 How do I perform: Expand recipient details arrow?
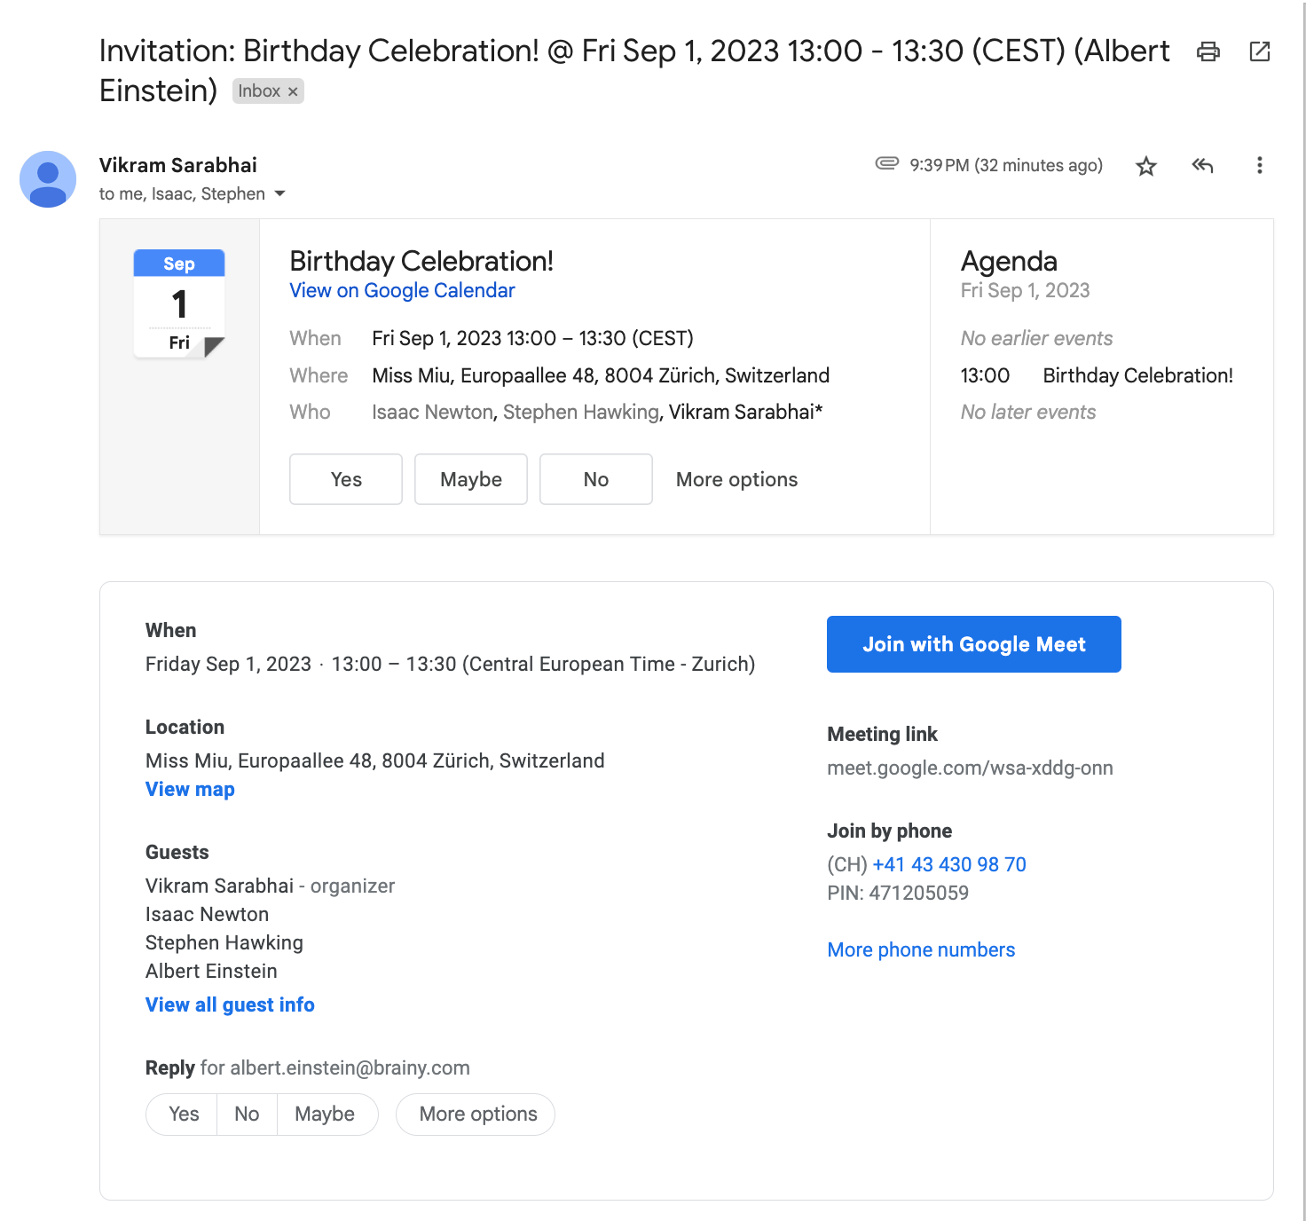coord(280,194)
